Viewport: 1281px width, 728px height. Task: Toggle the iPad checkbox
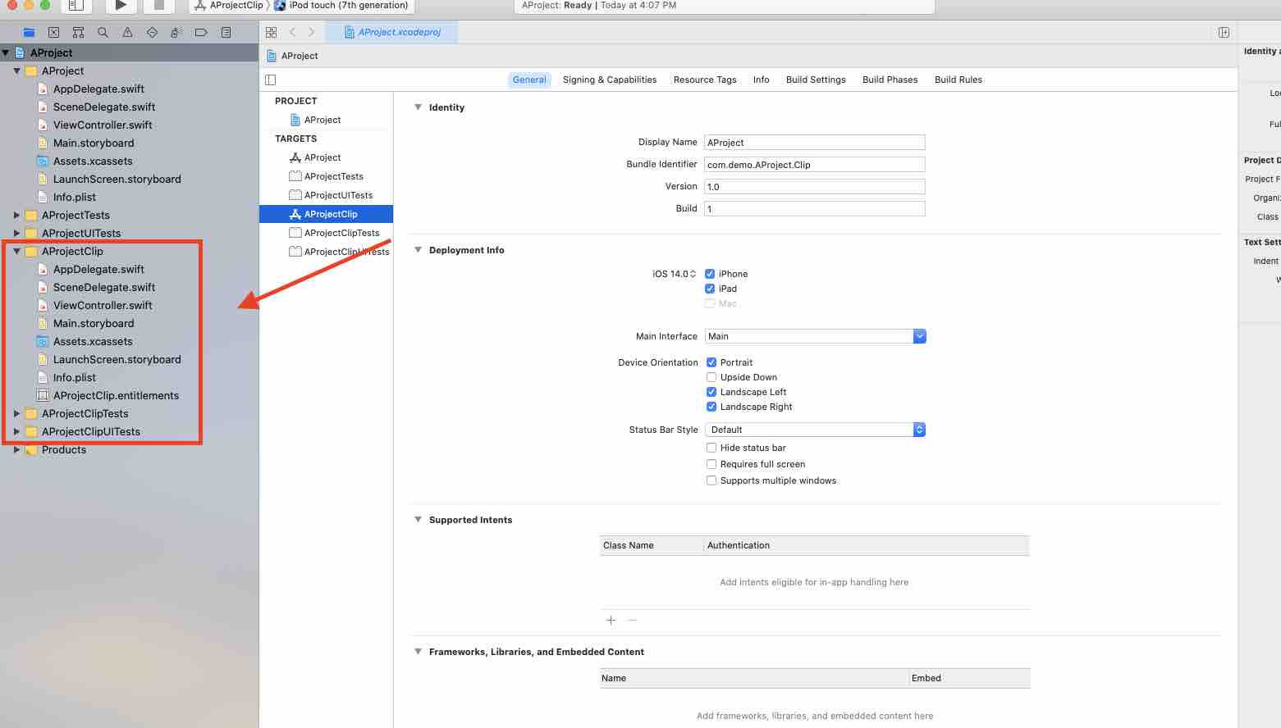710,289
